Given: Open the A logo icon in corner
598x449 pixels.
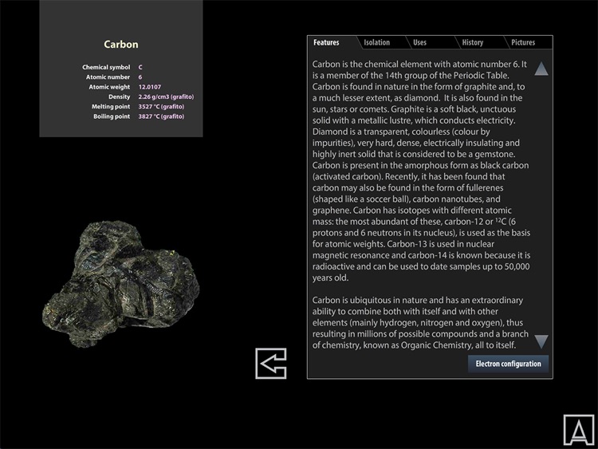Looking at the screenshot, I should tap(579, 430).
